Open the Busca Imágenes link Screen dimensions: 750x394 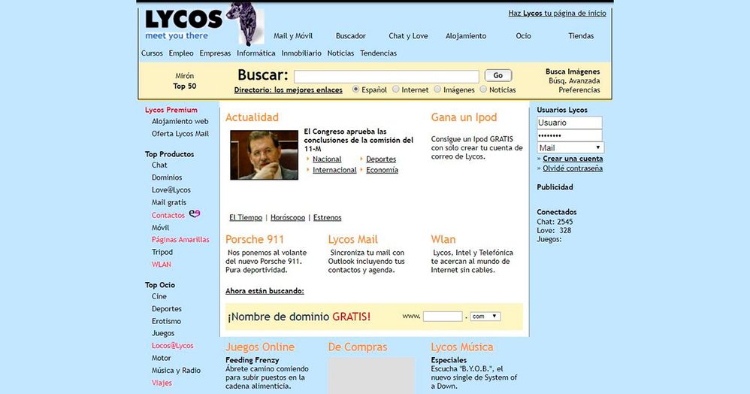pyautogui.click(x=573, y=72)
